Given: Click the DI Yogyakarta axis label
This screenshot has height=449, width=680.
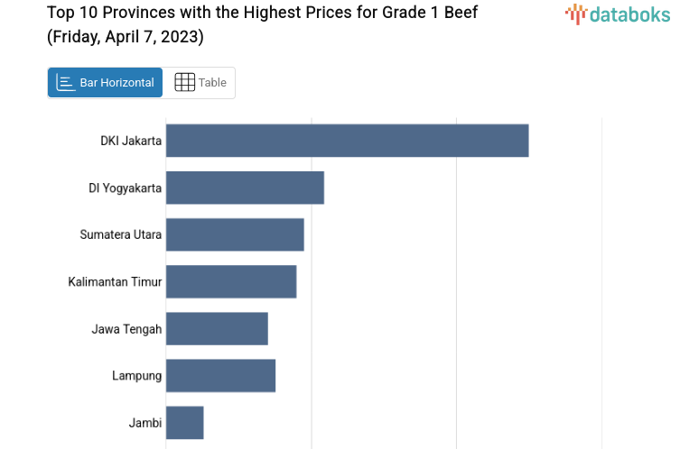Looking at the screenshot, I should point(125,188).
